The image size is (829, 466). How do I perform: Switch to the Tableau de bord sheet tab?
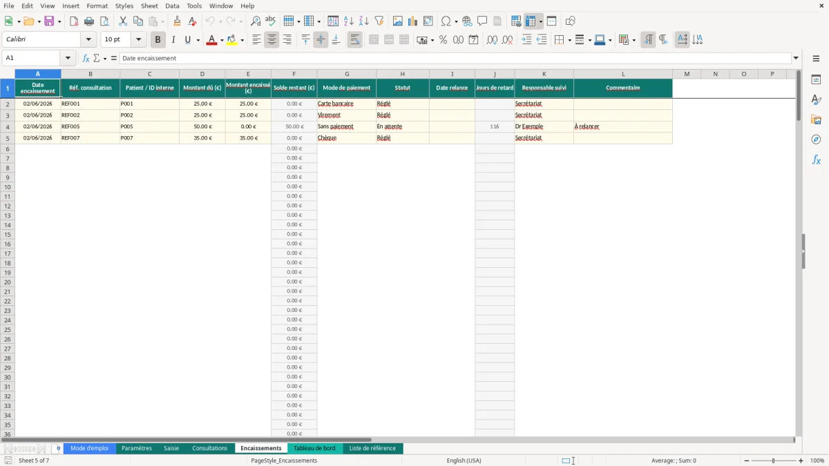click(x=314, y=449)
